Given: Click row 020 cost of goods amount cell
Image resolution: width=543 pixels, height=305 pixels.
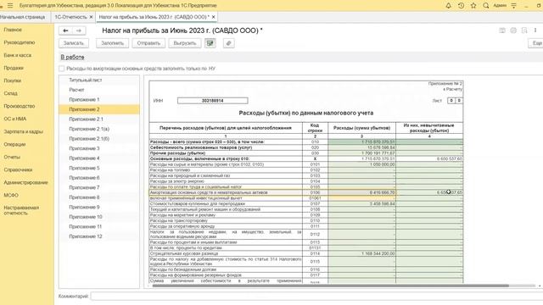Looking at the screenshot, I should [x=362, y=147].
